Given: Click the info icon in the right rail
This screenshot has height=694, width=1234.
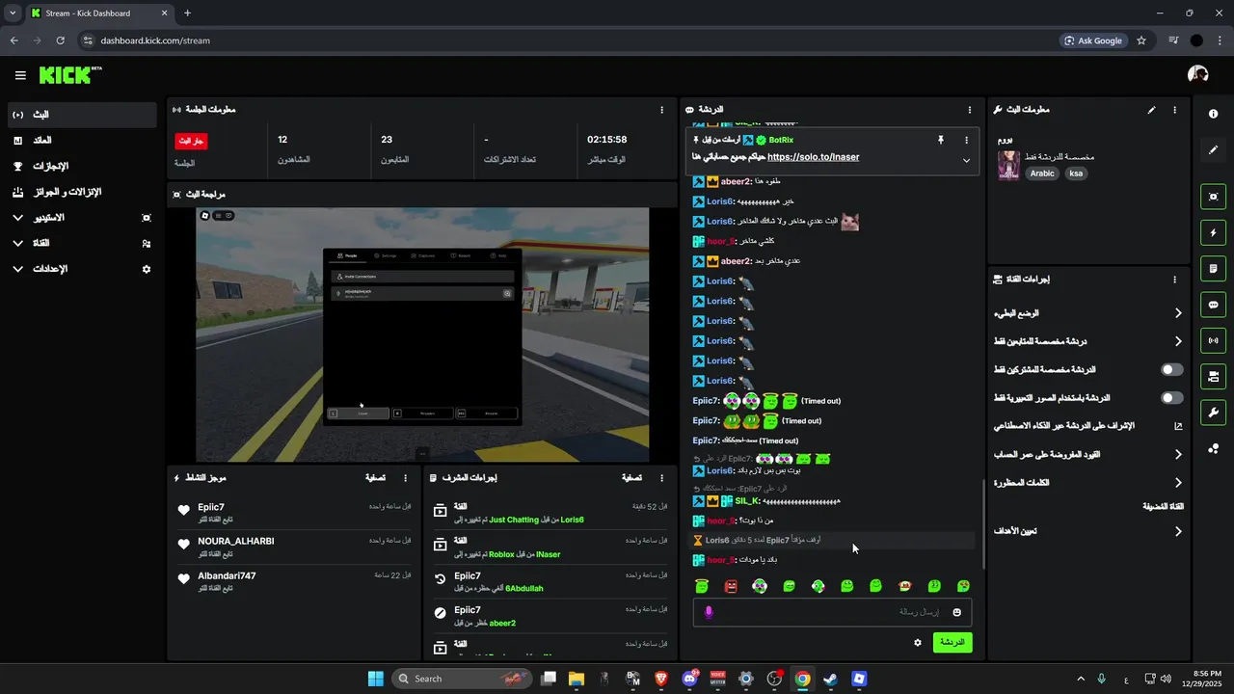Looking at the screenshot, I should pos(1213,114).
